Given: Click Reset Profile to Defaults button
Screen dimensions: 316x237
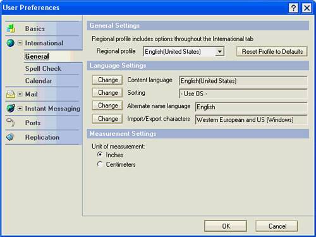Looking at the screenshot, I should tap(272, 51).
